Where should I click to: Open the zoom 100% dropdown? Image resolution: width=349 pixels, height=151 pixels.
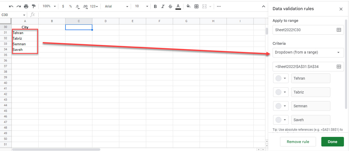tap(49, 6)
